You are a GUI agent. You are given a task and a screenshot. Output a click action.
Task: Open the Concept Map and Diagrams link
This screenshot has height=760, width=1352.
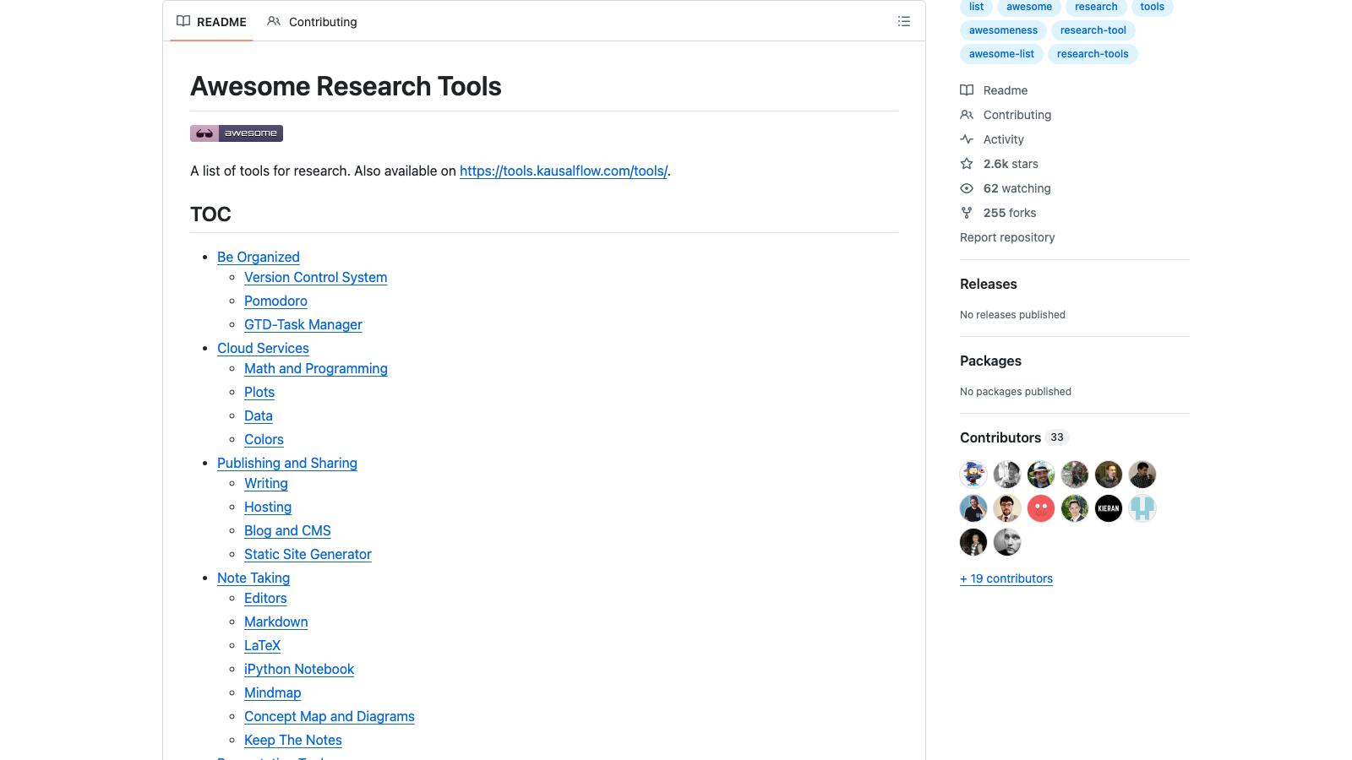[329, 716]
